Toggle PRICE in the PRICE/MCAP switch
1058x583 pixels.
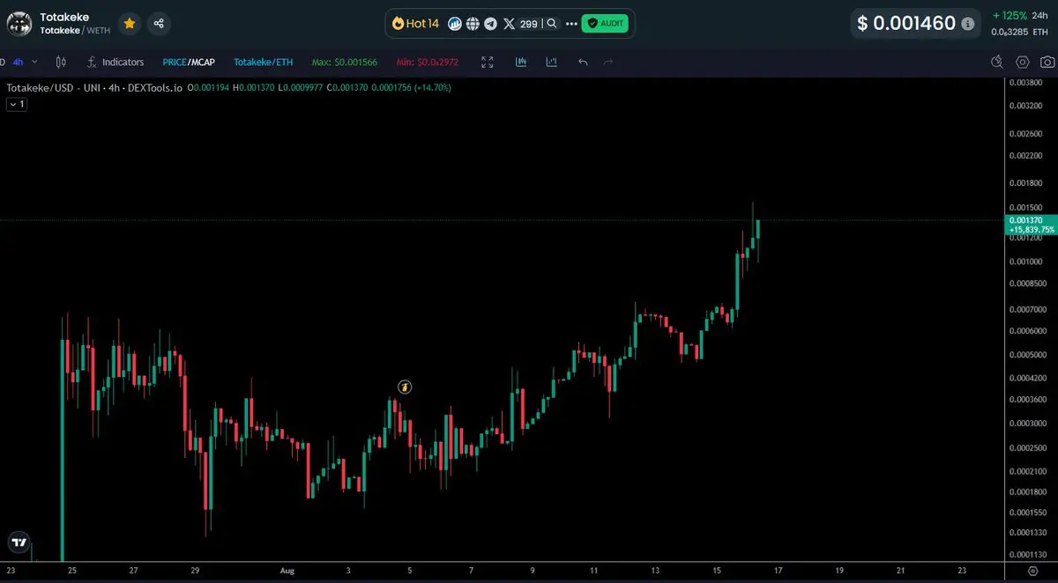coord(175,63)
